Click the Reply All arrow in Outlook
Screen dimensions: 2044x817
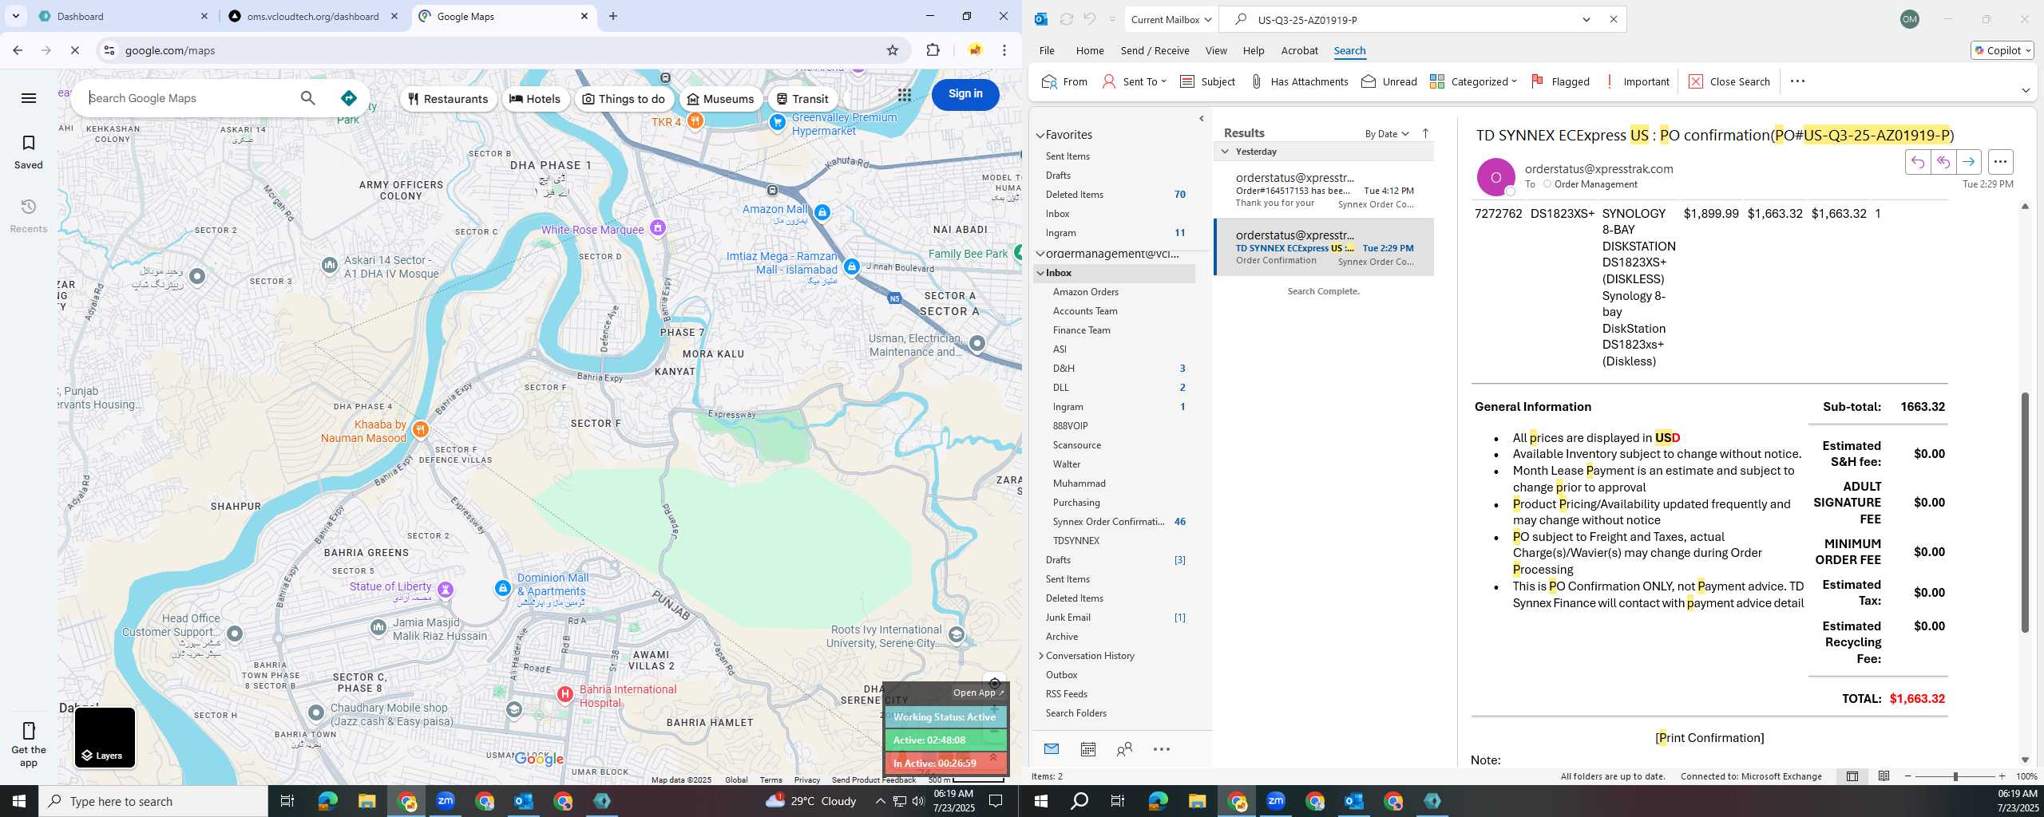1943,162
